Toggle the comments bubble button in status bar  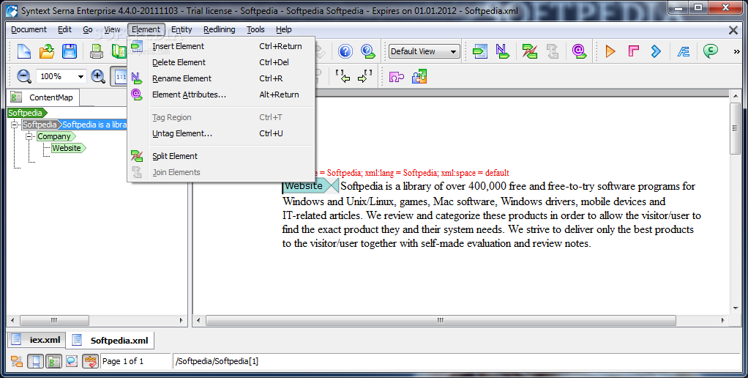(x=72, y=361)
